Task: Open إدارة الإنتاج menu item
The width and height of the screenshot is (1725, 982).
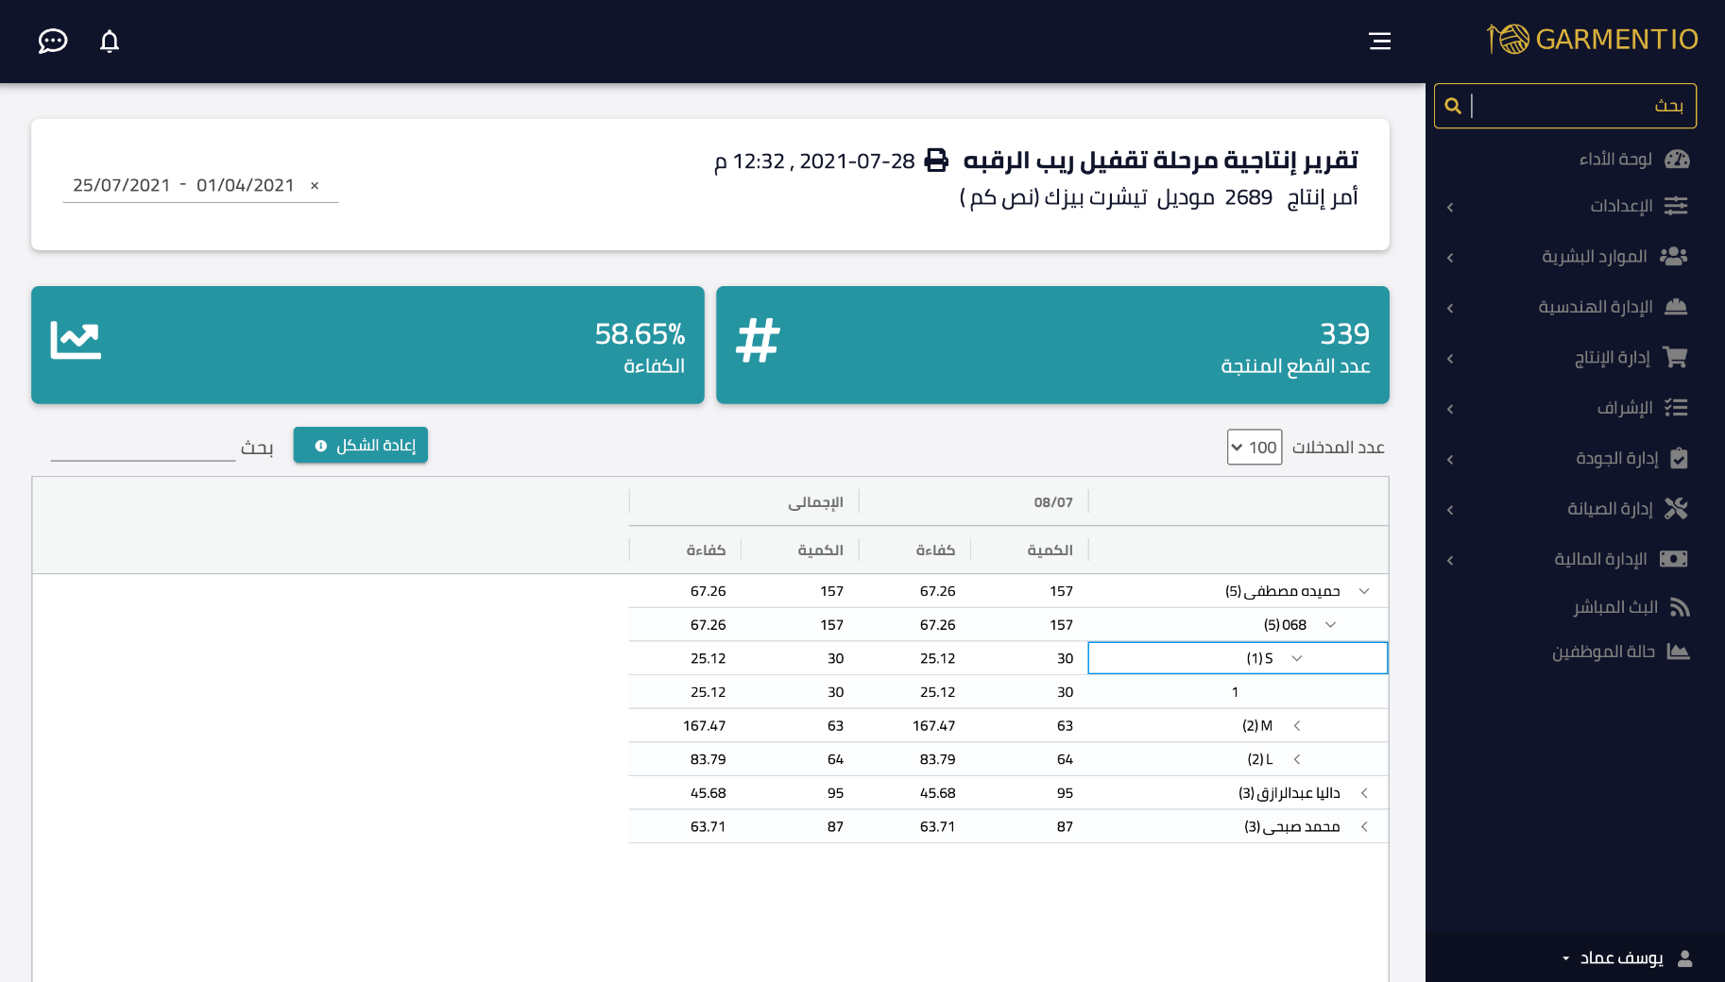Action: (1612, 357)
